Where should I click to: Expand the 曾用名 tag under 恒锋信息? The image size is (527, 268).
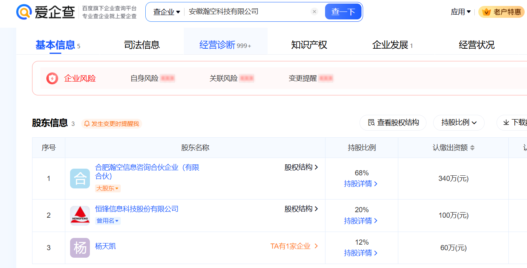click(x=108, y=221)
